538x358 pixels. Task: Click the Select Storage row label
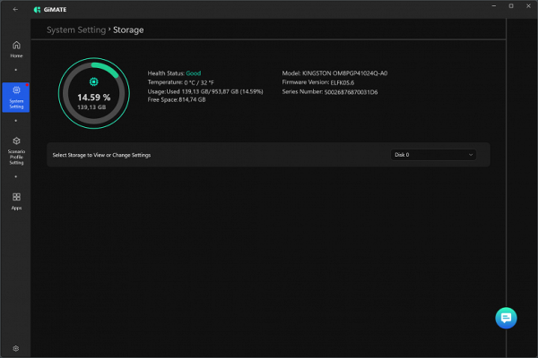click(x=101, y=155)
